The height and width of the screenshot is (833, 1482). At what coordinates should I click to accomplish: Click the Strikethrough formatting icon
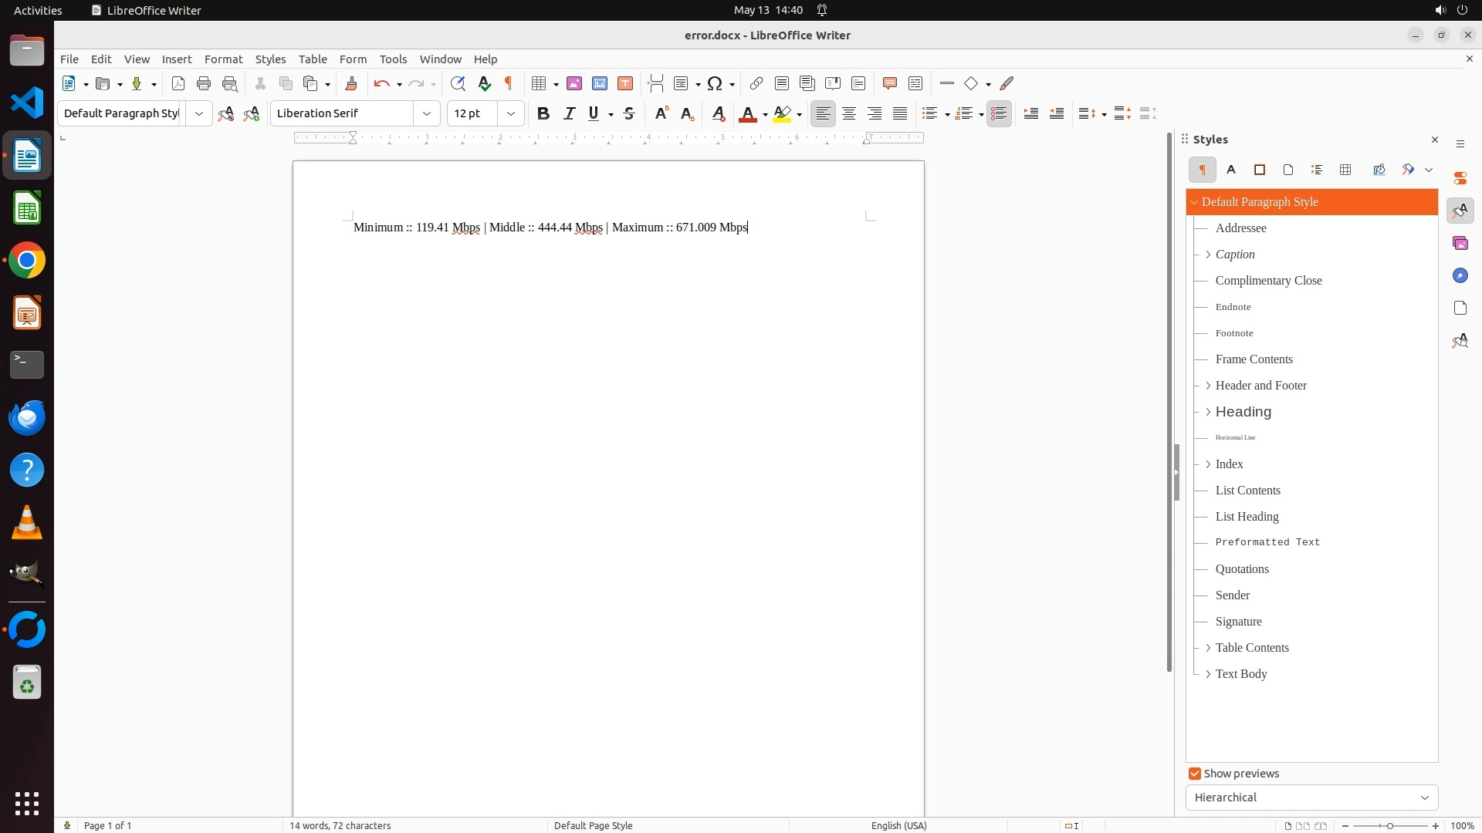pyautogui.click(x=629, y=113)
